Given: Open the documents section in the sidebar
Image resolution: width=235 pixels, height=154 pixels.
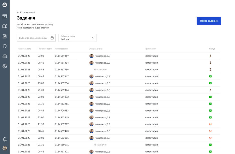Looking at the screenshot, I should 5,36.
